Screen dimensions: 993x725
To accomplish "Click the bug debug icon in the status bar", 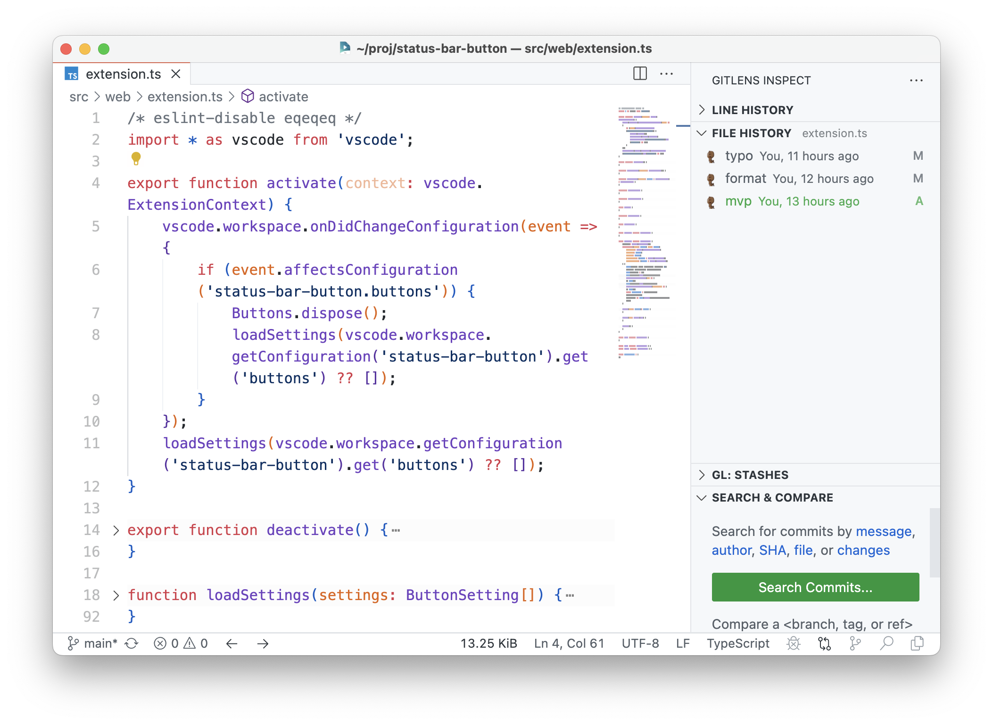I will 794,643.
